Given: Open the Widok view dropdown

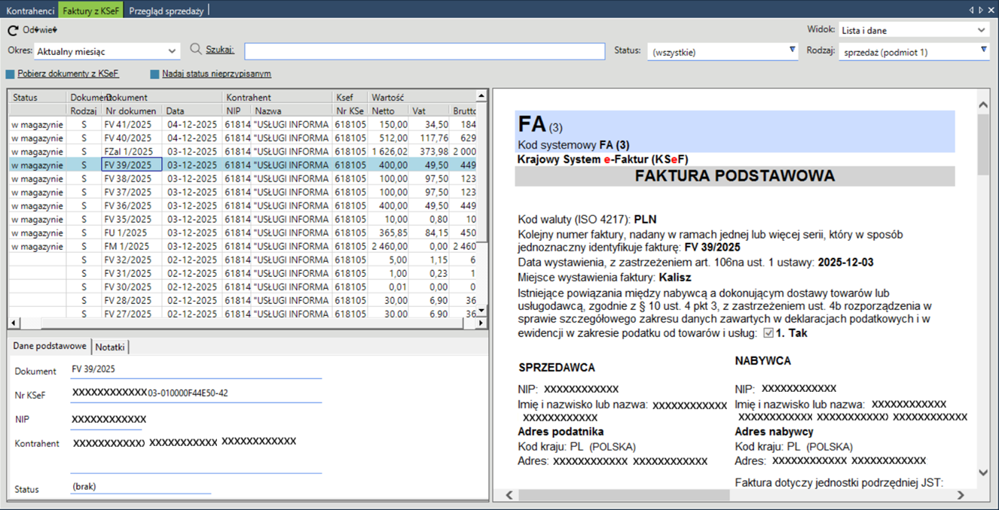Looking at the screenshot, I should pyautogui.click(x=981, y=31).
